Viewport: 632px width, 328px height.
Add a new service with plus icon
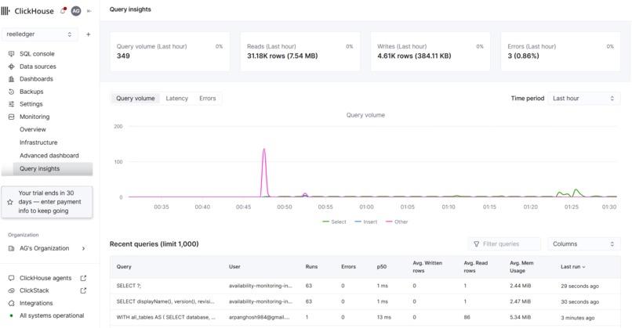[89, 34]
